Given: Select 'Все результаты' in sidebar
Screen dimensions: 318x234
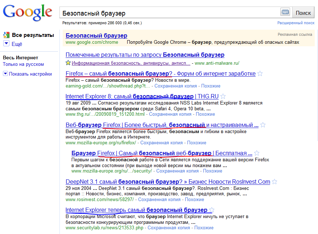Looking at the screenshot, I should click(33, 35).
